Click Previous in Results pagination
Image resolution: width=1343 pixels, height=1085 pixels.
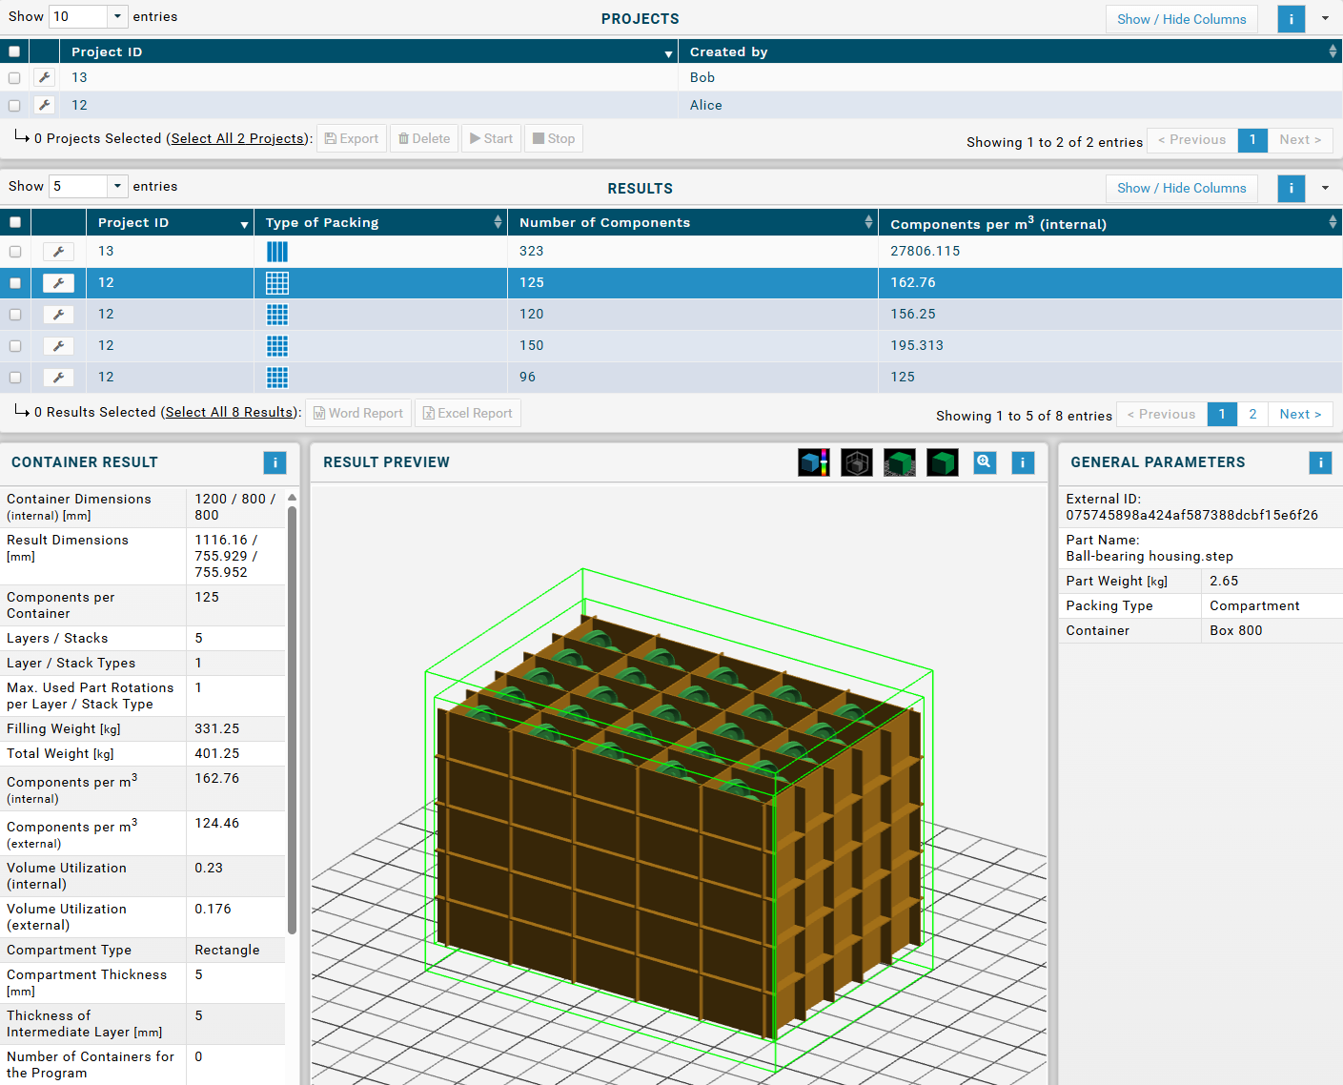1161,414
